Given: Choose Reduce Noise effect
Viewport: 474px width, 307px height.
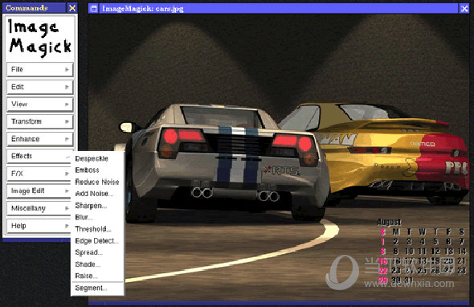Looking at the screenshot, I should 97,182.
